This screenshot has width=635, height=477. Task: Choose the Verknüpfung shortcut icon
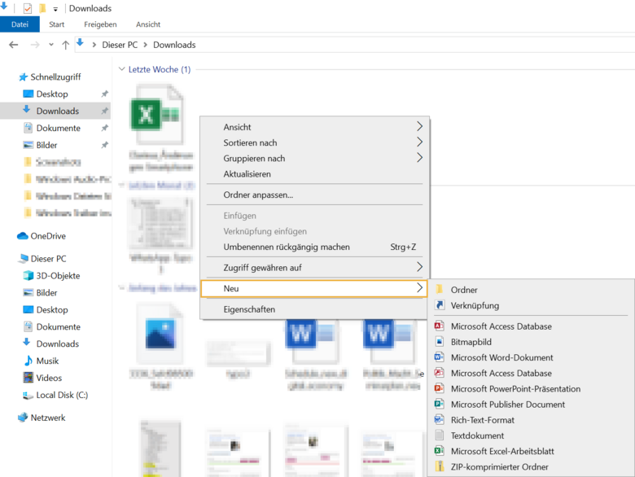tap(440, 305)
